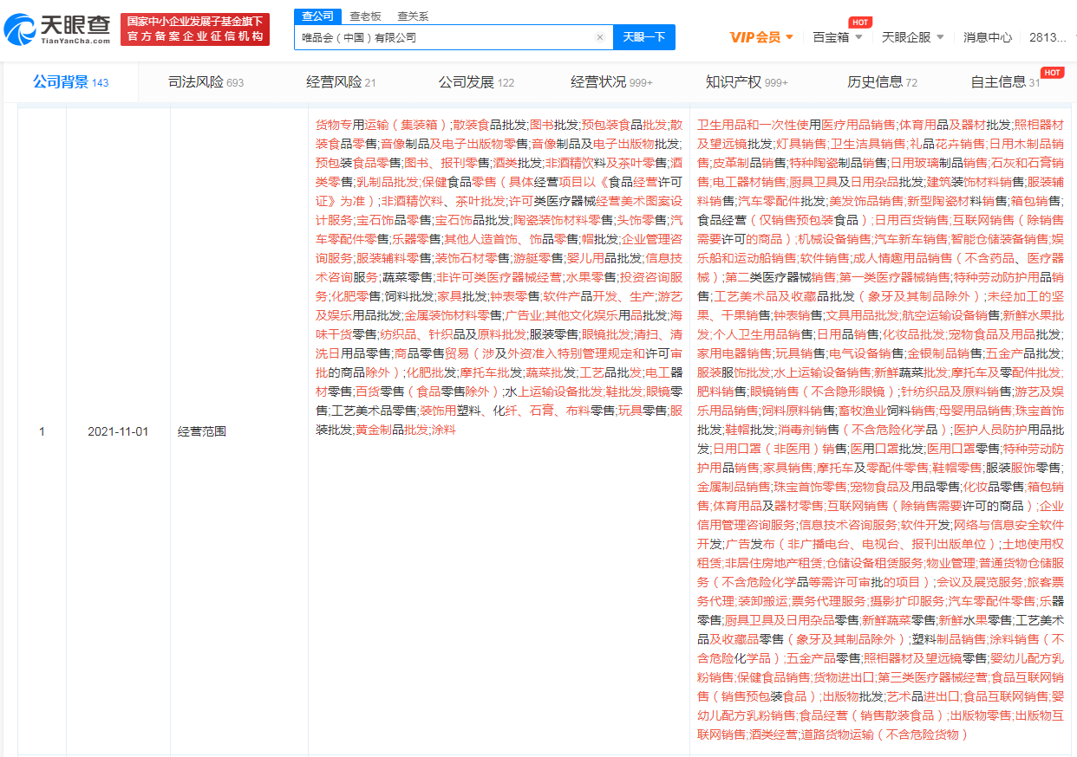Open 消息中心 message center
Image resolution: width=1077 pixels, height=757 pixels.
point(988,37)
